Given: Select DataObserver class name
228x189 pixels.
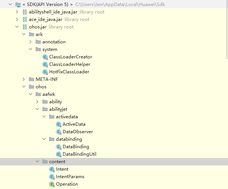Looking at the screenshot, I should click(x=78, y=132).
